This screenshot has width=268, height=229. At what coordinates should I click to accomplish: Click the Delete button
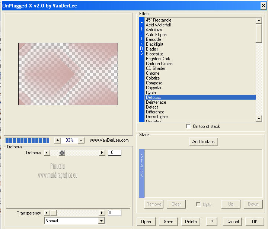(191, 222)
